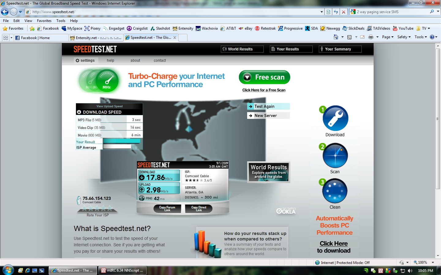Click the Copy Forum Link button
441x275 pixels.
tap(167, 209)
